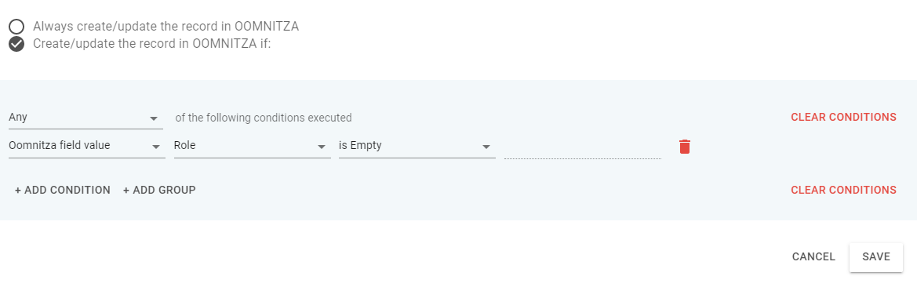Add a new condition with + ADD CONDITION
The width and height of the screenshot is (917, 287).
tap(63, 190)
